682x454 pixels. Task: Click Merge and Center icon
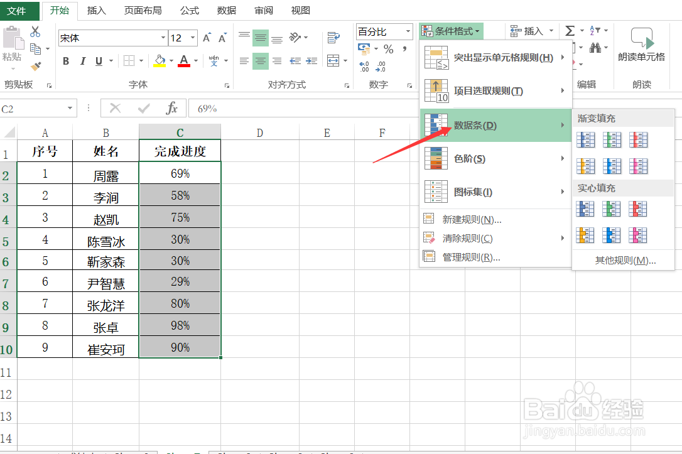[x=333, y=61]
